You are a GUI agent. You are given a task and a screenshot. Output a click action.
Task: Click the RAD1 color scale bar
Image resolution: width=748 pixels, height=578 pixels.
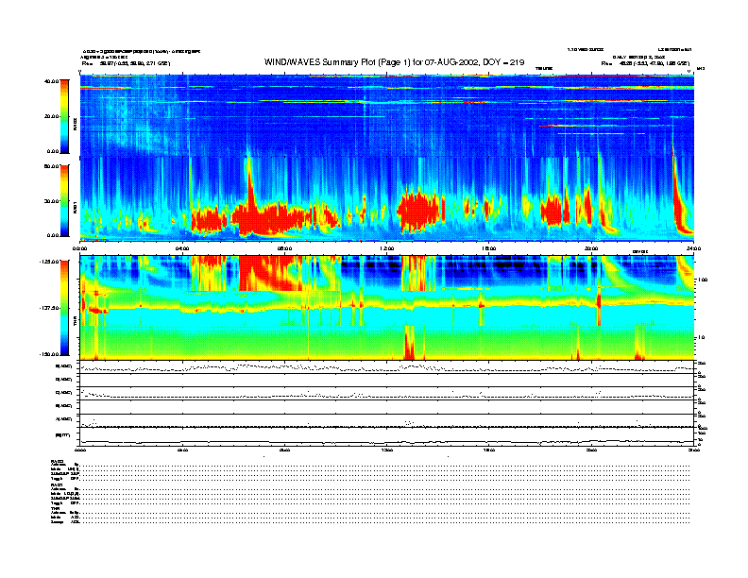point(64,200)
